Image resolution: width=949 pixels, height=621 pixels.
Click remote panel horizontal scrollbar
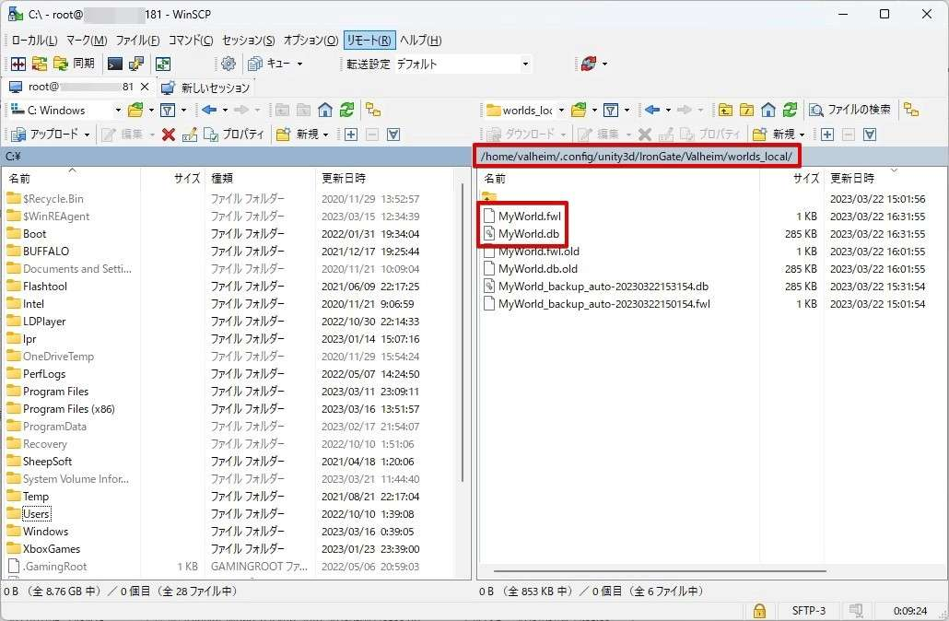(x=660, y=570)
